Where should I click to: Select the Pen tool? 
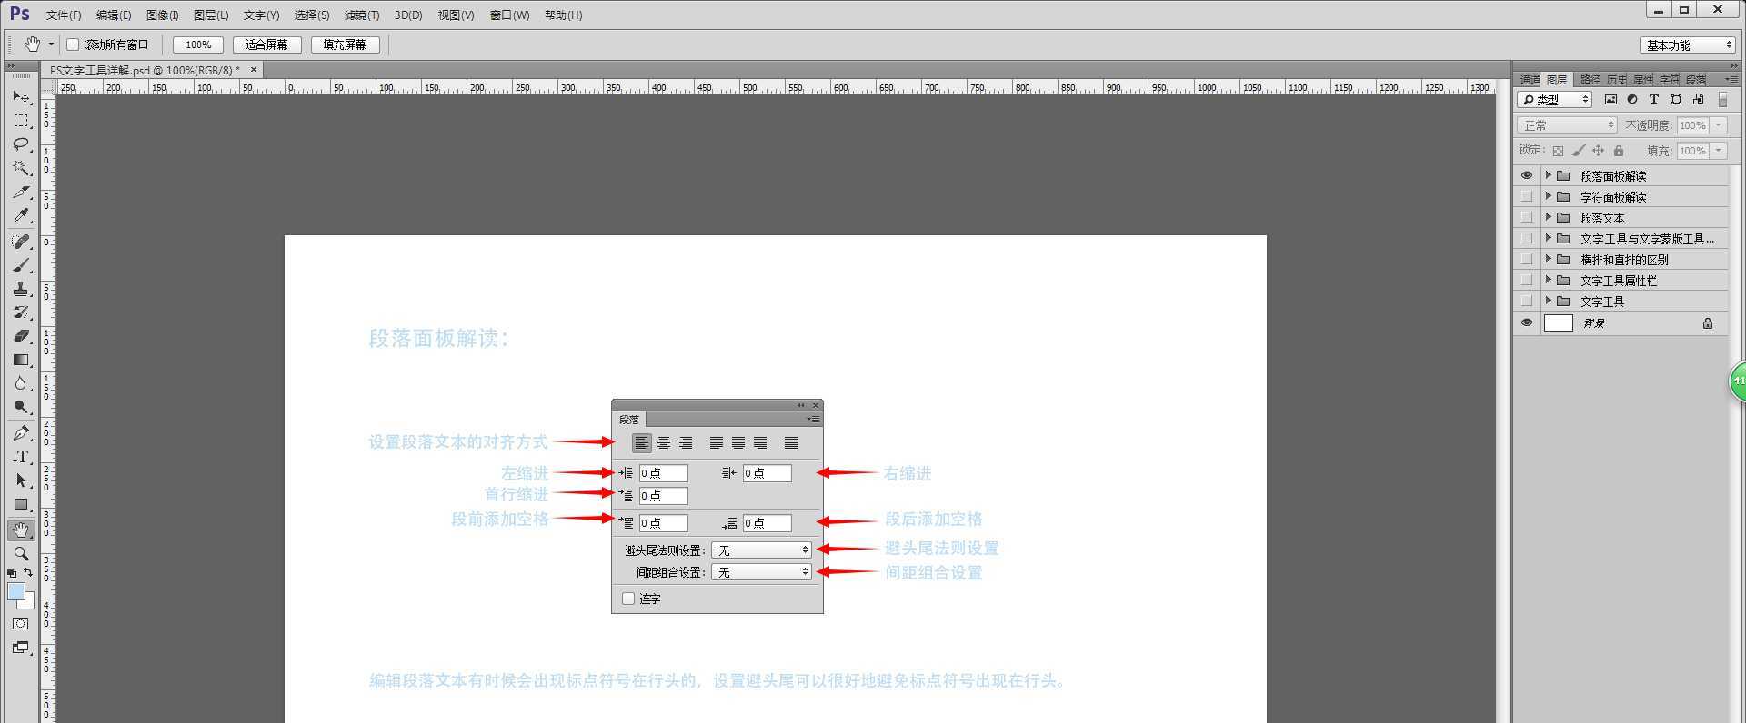tap(21, 433)
